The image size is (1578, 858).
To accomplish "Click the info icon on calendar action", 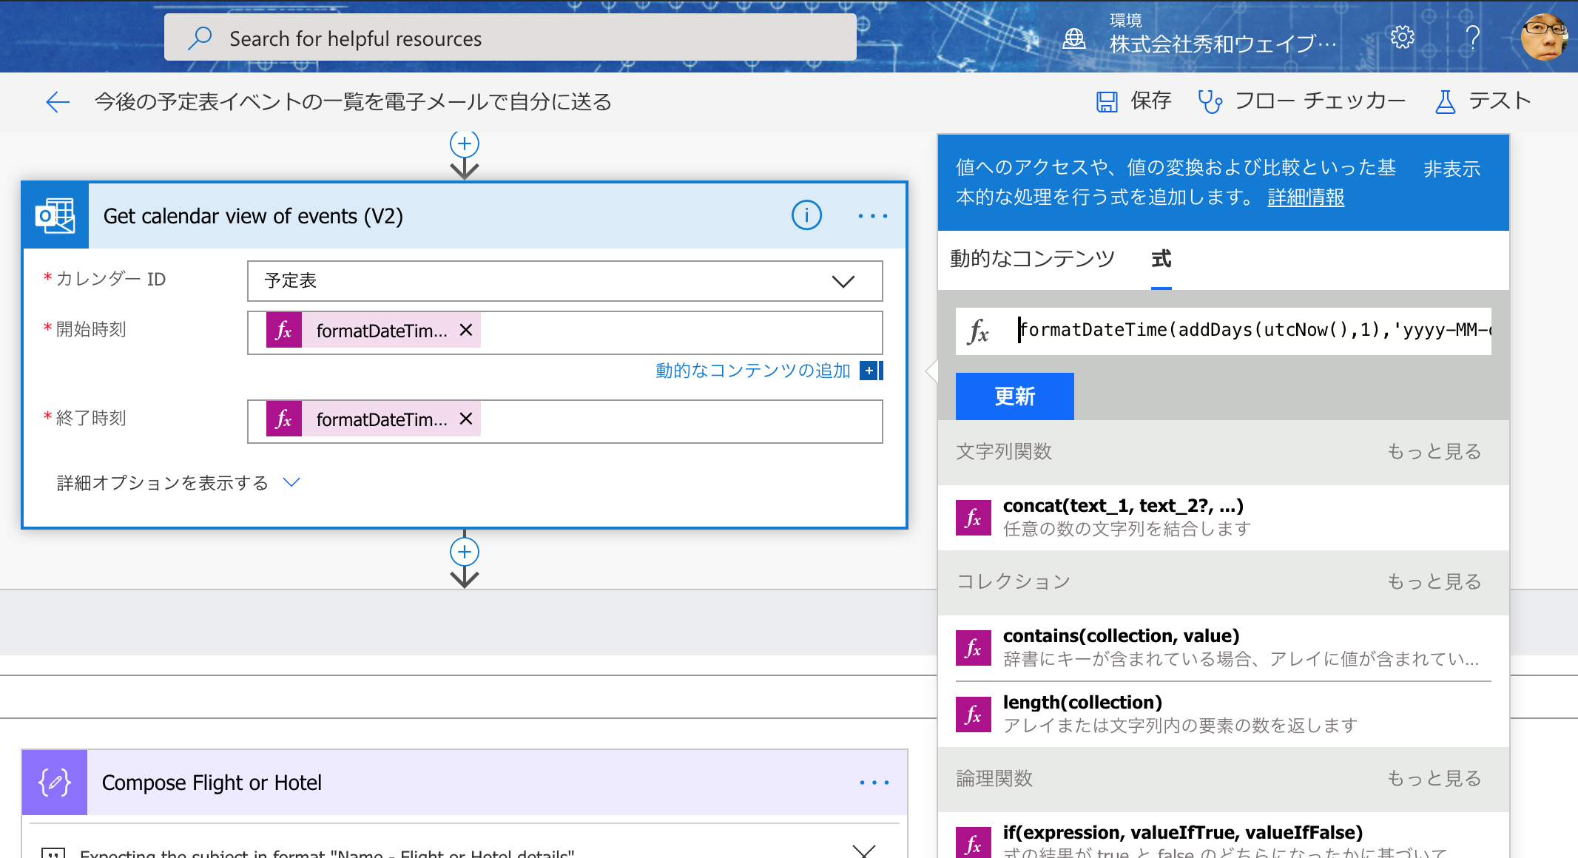I will (x=806, y=215).
